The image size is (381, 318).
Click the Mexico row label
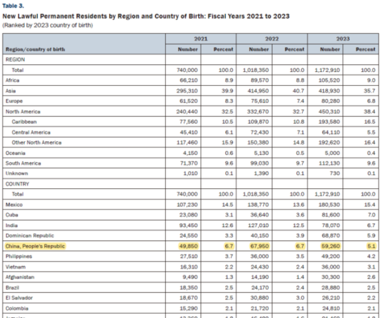point(14,205)
